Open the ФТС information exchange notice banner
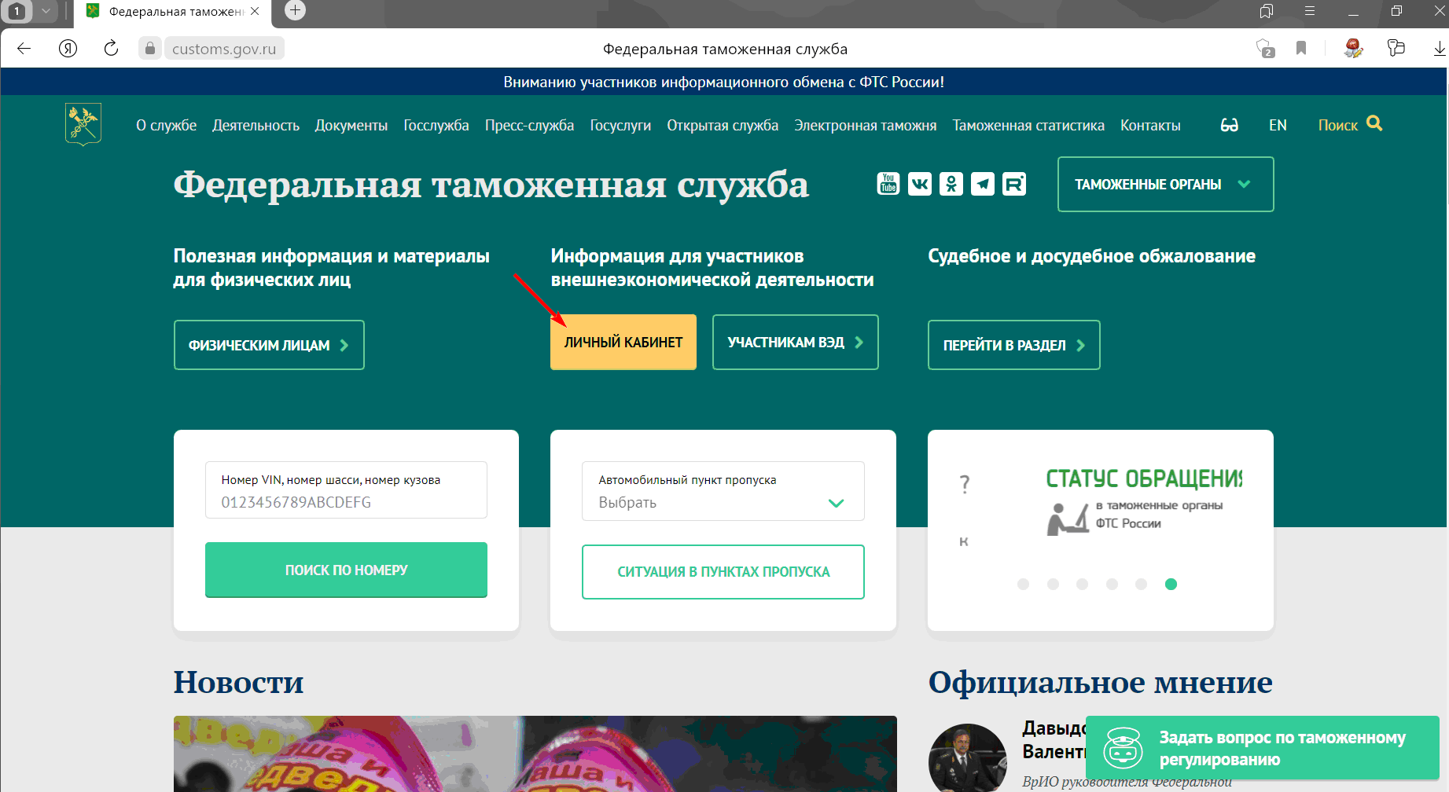The image size is (1449, 792). 724,82
